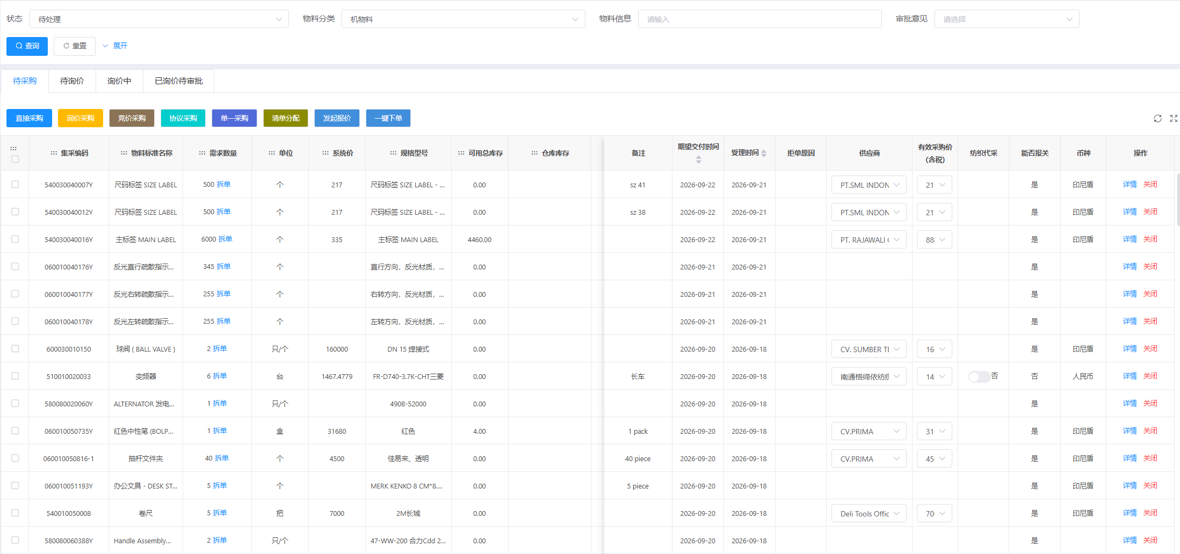Toggle fullscreen table view icon
Viewport: 1180px width, 554px height.
1174,119
